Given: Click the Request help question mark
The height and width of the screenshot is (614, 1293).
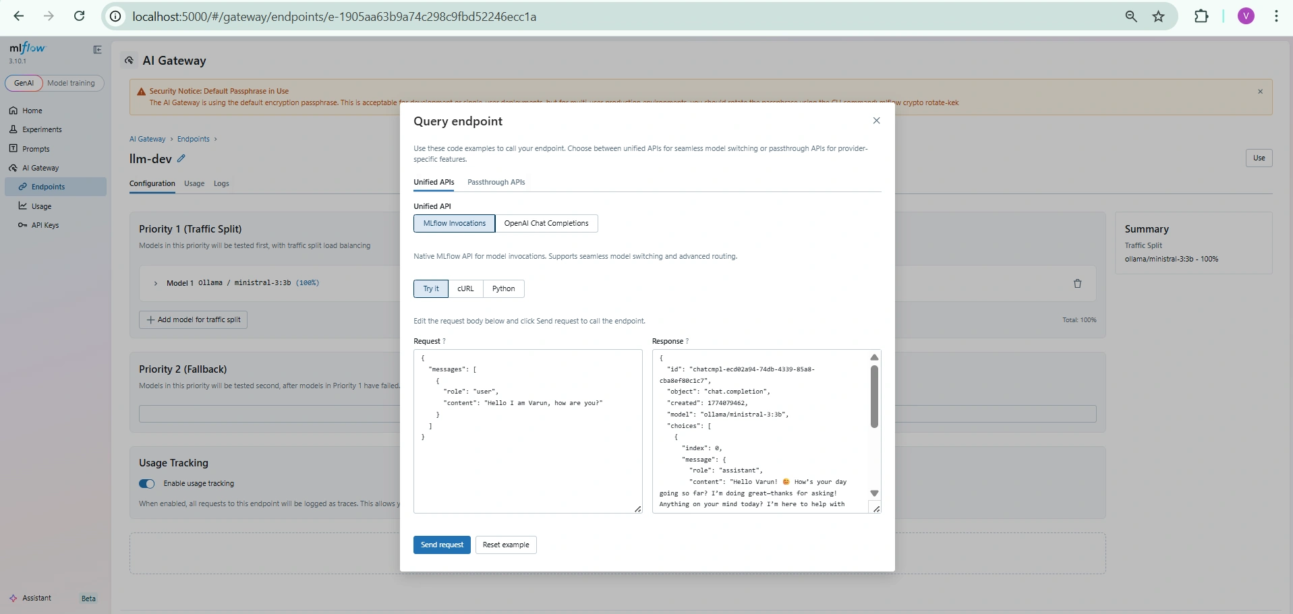Looking at the screenshot, I should coord(444,341).
